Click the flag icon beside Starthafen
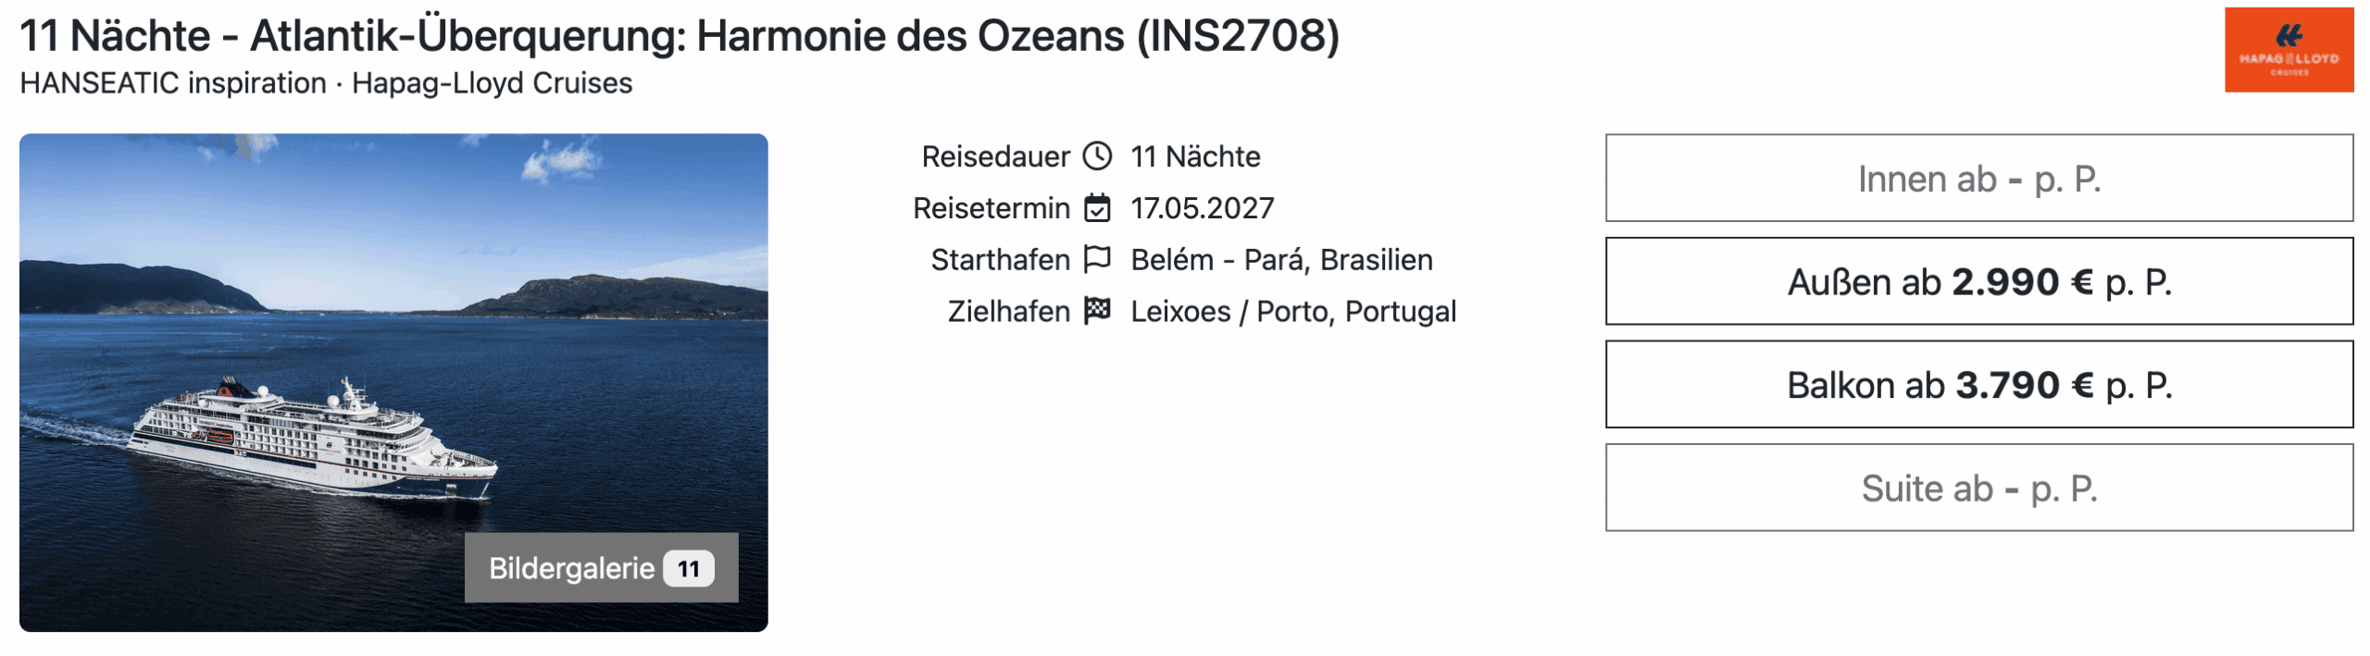 tap(1097, 259)
